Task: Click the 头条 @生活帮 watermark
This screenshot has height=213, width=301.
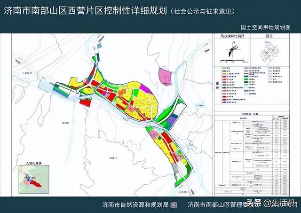Action: (271, 203)
